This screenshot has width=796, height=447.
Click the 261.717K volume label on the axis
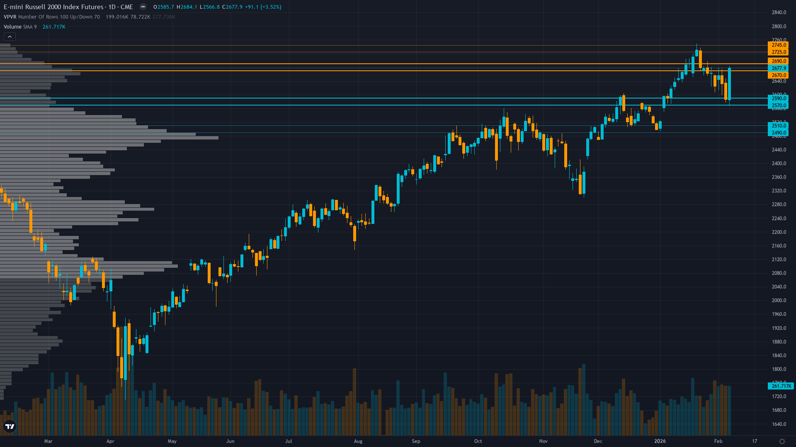pyautogui.click(x=780, y=386)
